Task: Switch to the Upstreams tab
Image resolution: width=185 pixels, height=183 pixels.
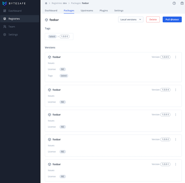Action: 87,10
